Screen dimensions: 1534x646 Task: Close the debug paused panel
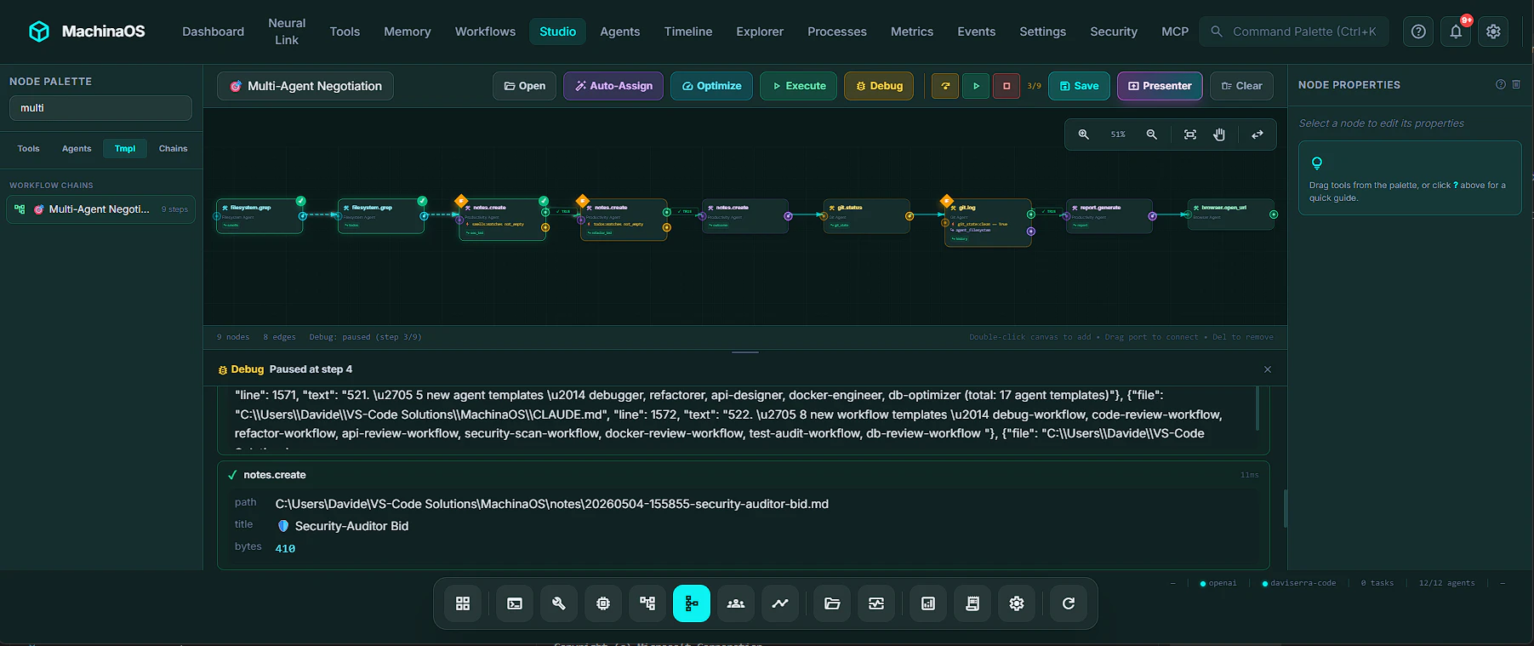tap(1268, 369)
